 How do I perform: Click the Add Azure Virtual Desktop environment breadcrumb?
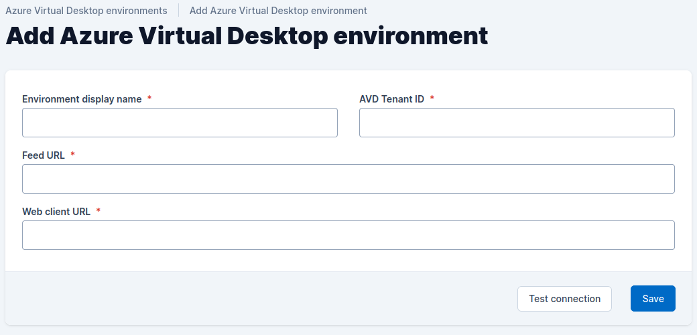pyautogui.click(x=278, y=11)
